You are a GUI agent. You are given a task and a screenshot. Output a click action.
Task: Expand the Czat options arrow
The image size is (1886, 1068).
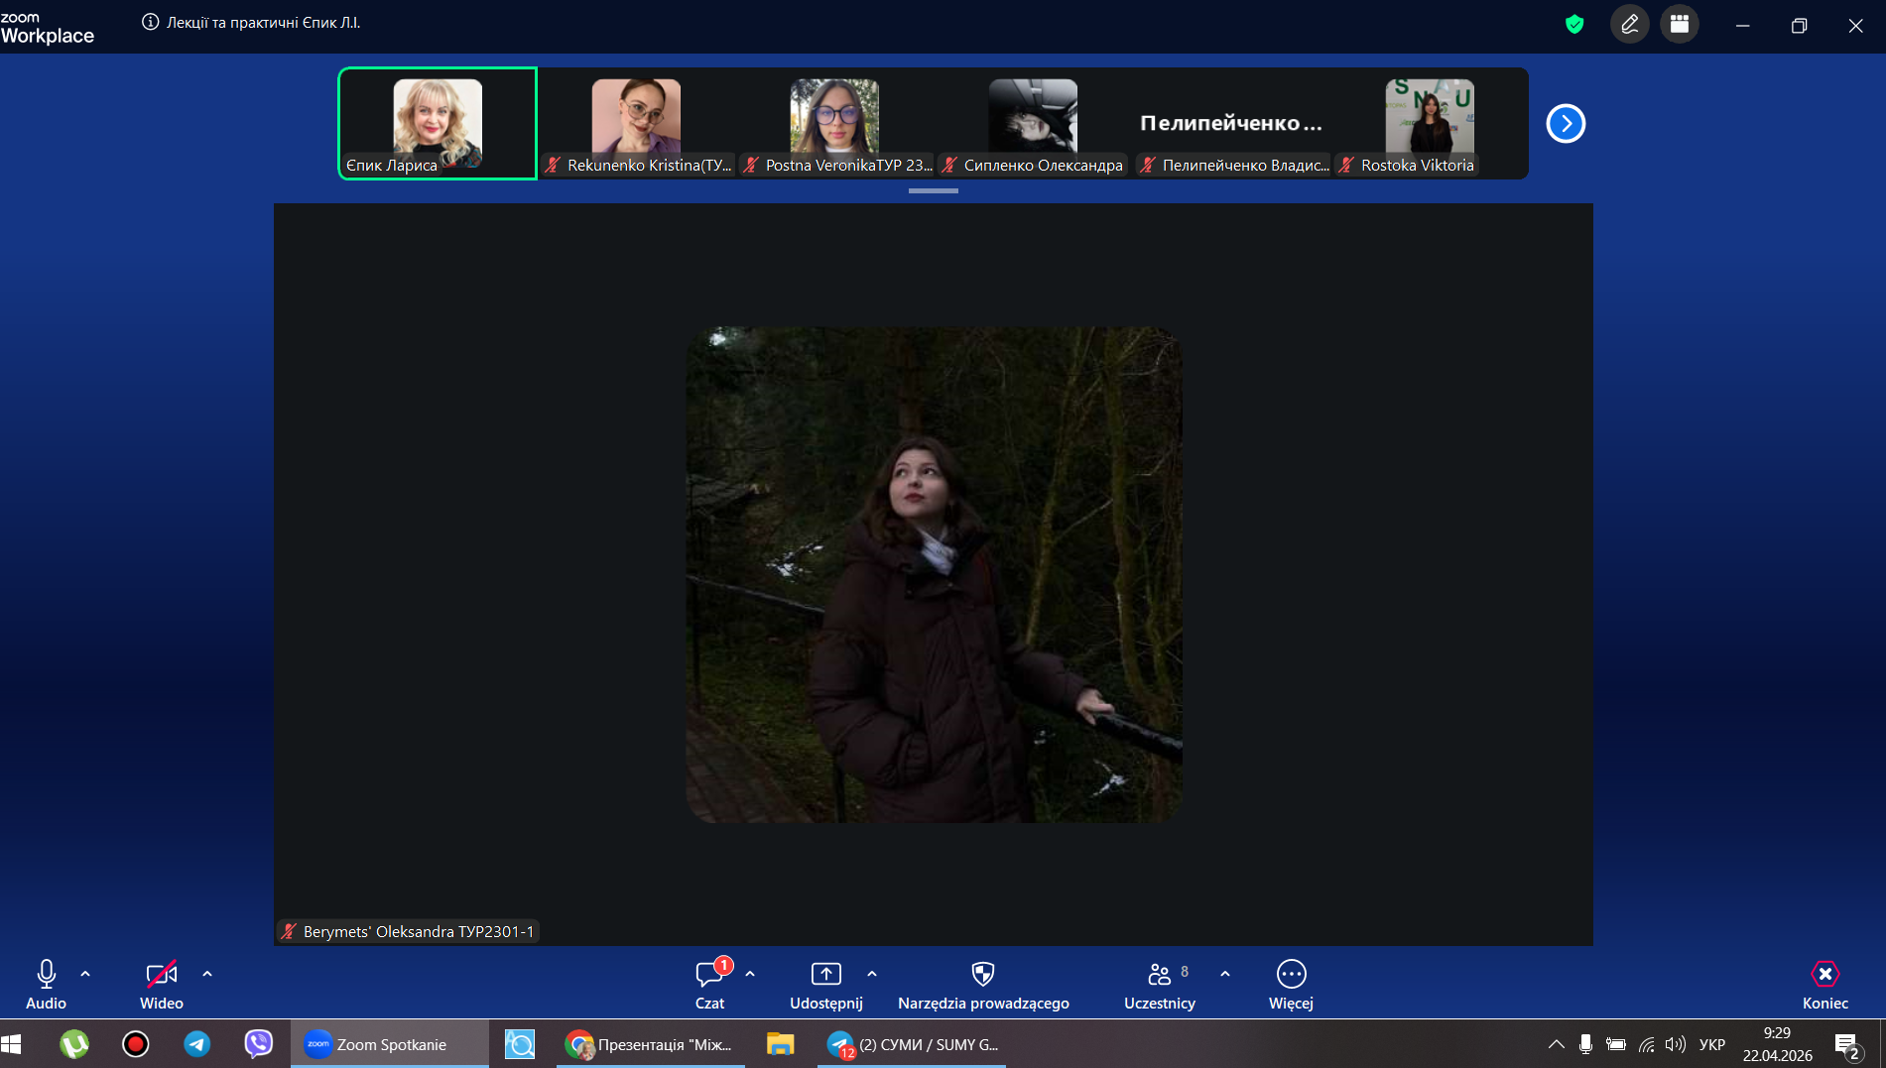(x=750, y=974)
